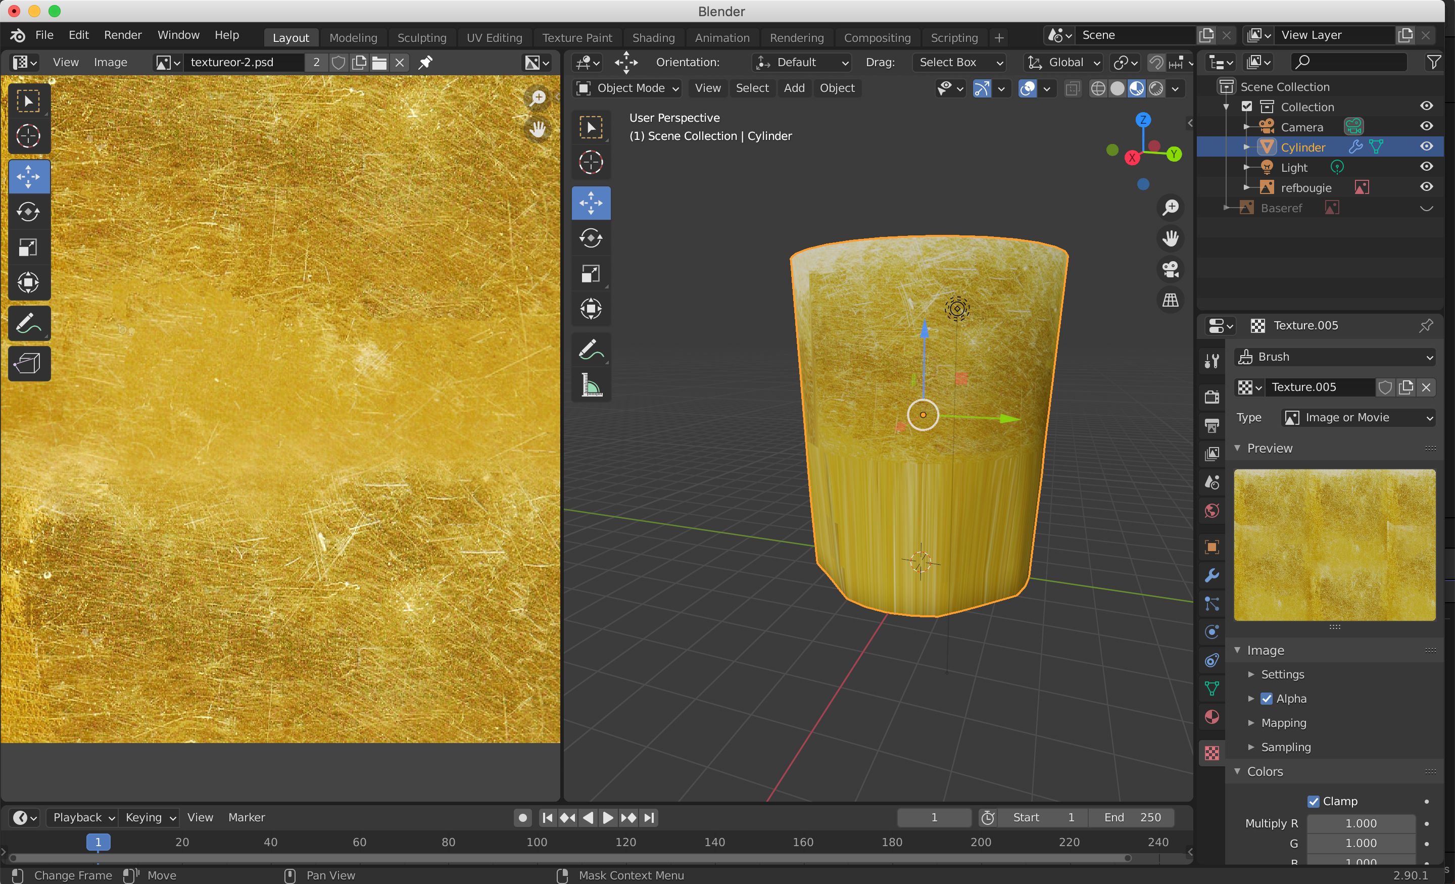1455x884 pixels.
Task: Pin the image in image editor header
Action: click(x=425, y=62)
